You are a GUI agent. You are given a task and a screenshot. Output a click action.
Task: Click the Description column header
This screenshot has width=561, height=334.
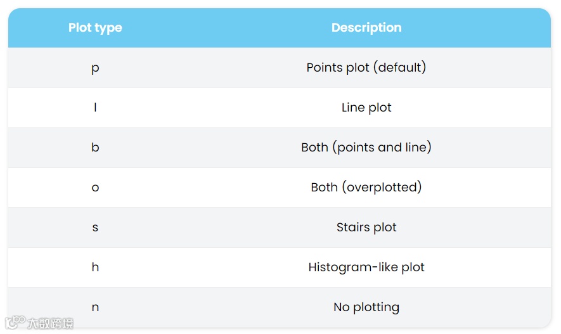[x=366, y=28]
